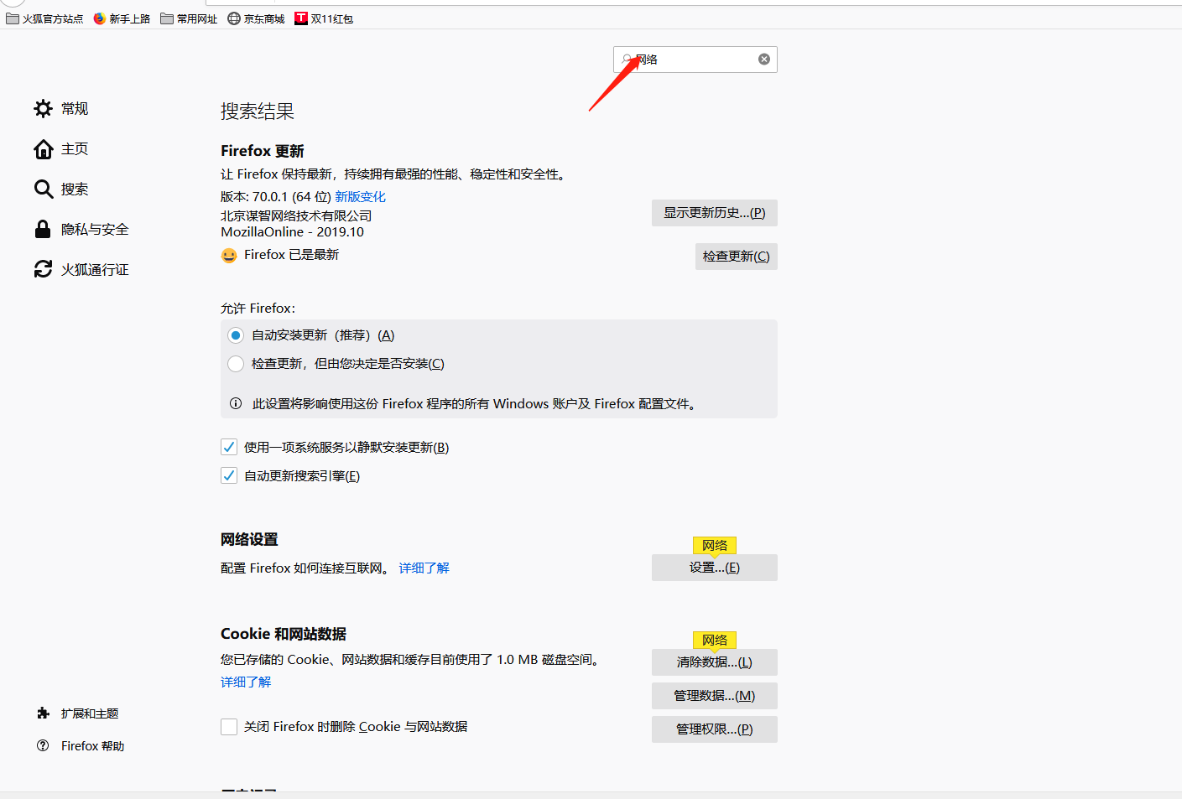This screenshot has width=1182, height=799.
Task: Open the 常规 general settings gear icon
Action: [43, 108]
